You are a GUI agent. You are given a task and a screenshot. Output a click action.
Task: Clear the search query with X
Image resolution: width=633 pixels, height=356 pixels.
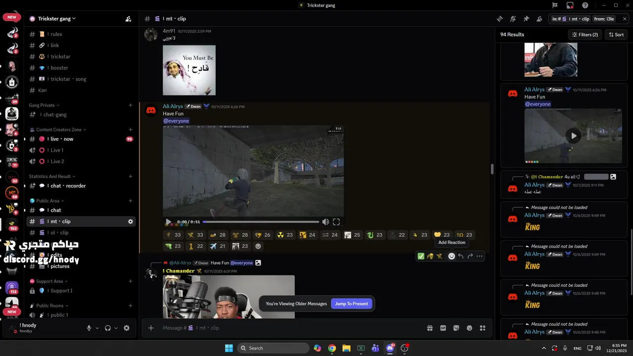[x=625, y=19]
